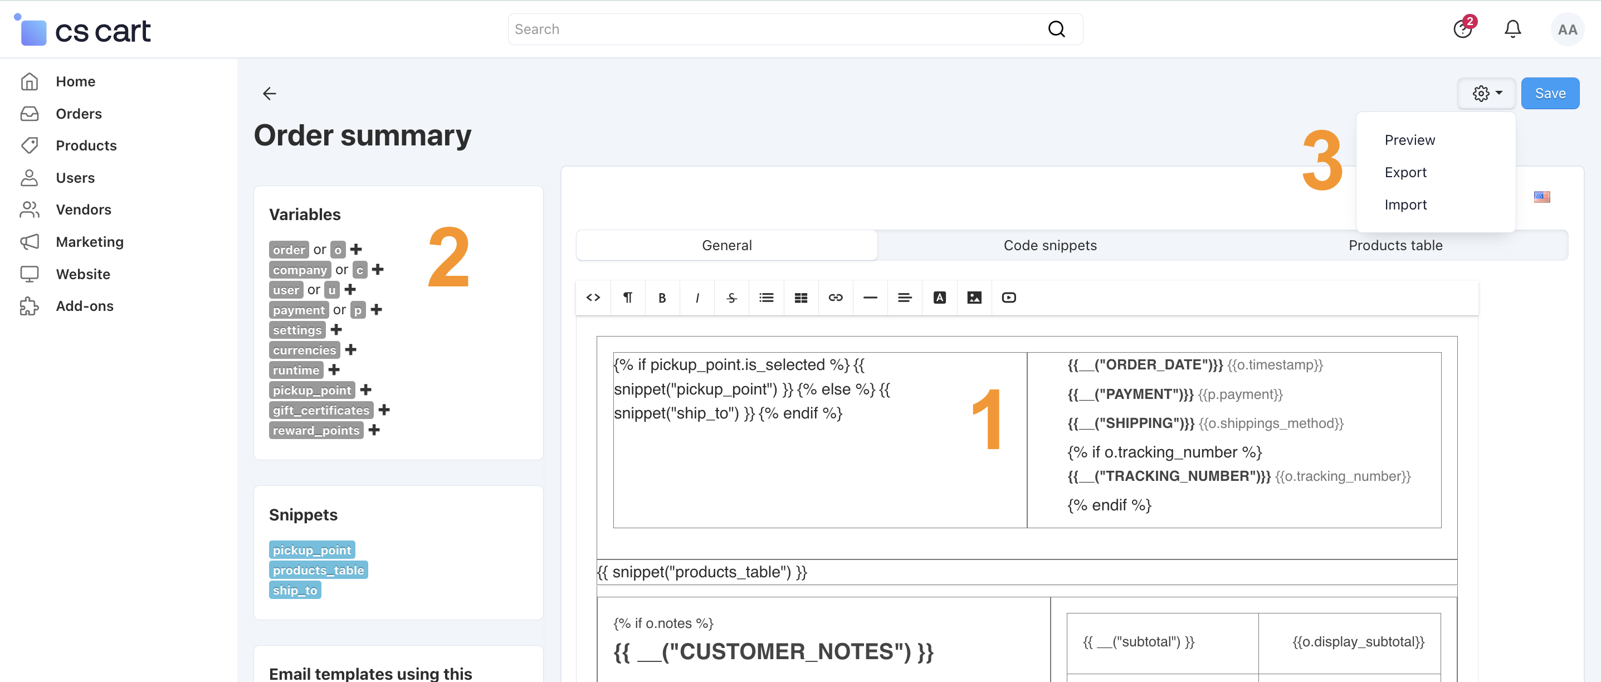Choose Preview from the gear menu

(x=1409, y=140)
